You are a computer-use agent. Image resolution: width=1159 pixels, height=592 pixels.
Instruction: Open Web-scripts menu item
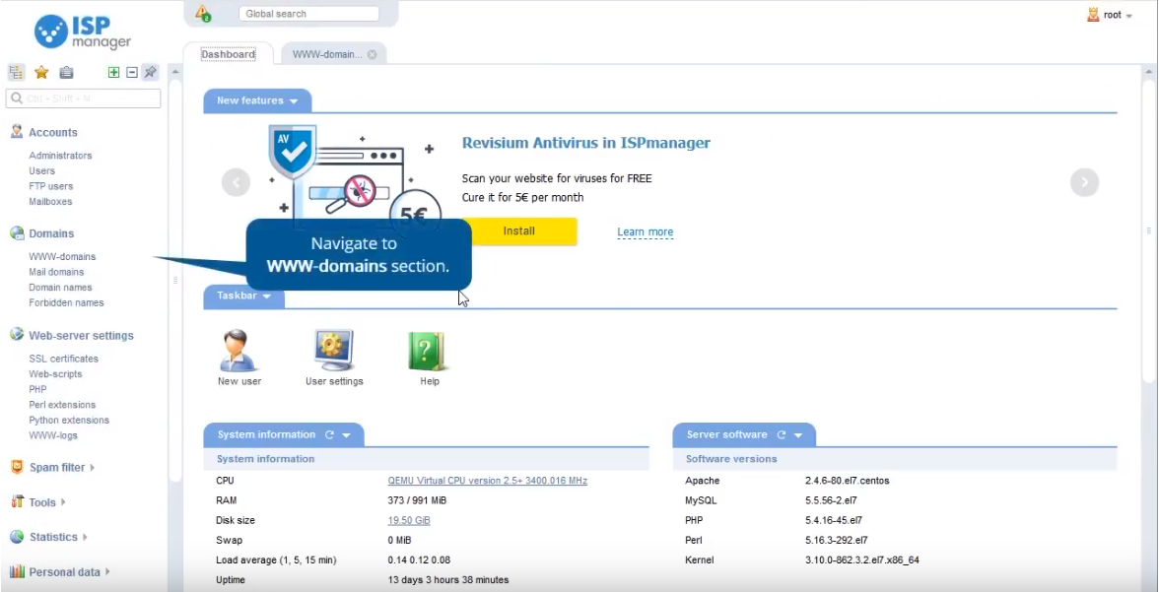point(55,374)
